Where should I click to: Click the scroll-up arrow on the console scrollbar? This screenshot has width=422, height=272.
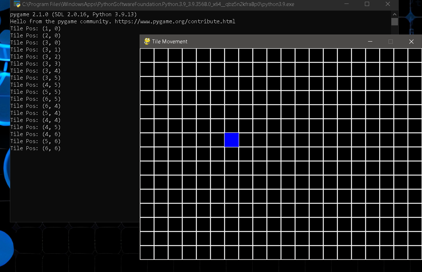point(395,15)
